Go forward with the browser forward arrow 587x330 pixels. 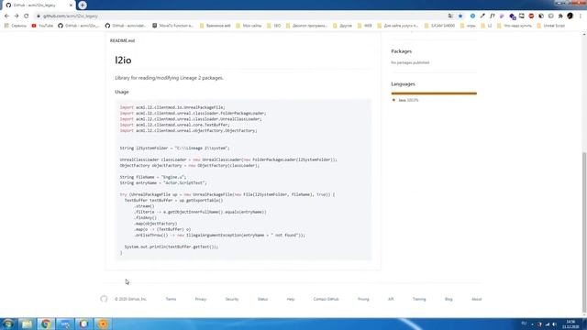point(17,16)
